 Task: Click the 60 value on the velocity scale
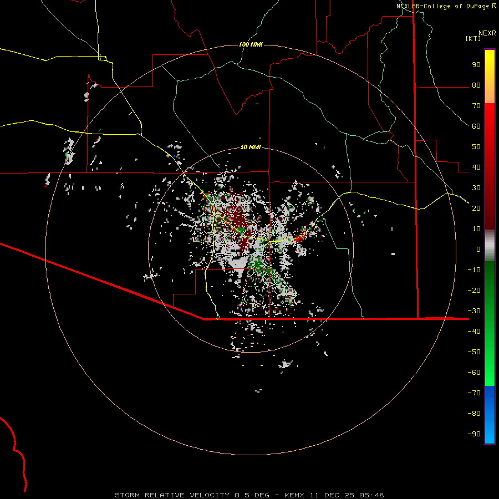(x=476, y=126)
